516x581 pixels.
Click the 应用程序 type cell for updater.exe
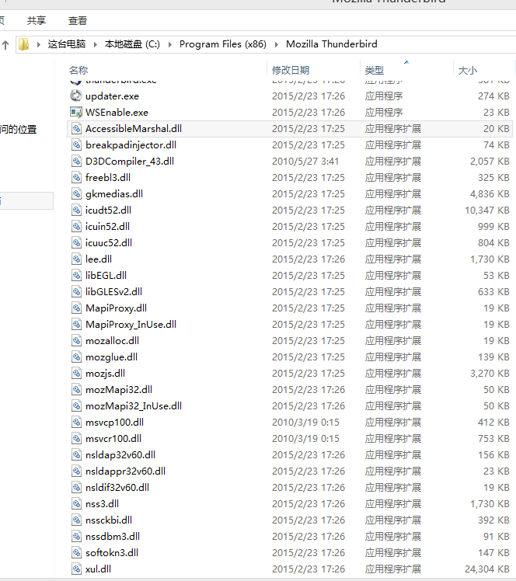click(x=384, y=96)
